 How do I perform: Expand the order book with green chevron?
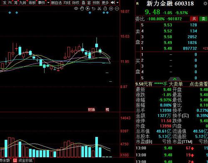click(175, 79)
